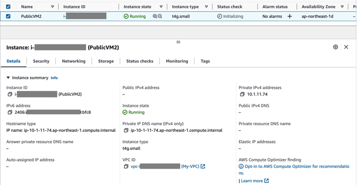Open VPC external link icon
Screen dimensions: 359x185
[203, 167]
